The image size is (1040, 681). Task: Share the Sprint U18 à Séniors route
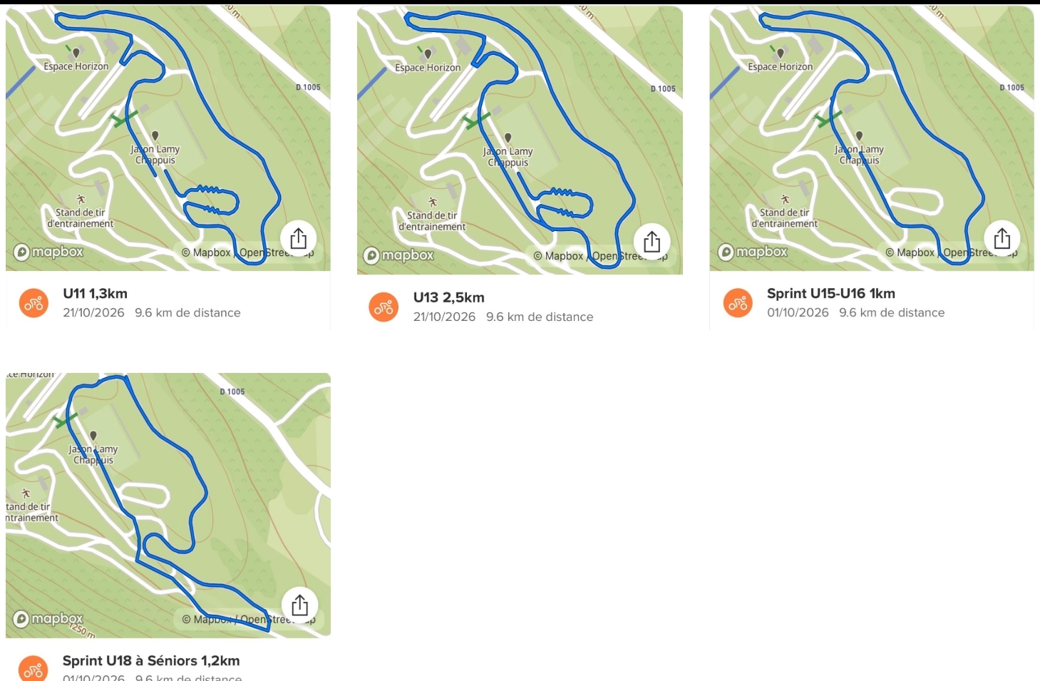coord(299,605)
